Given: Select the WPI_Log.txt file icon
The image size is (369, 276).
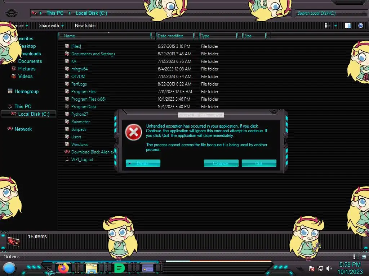Looking at the screenshot, I should coord(67,159).
